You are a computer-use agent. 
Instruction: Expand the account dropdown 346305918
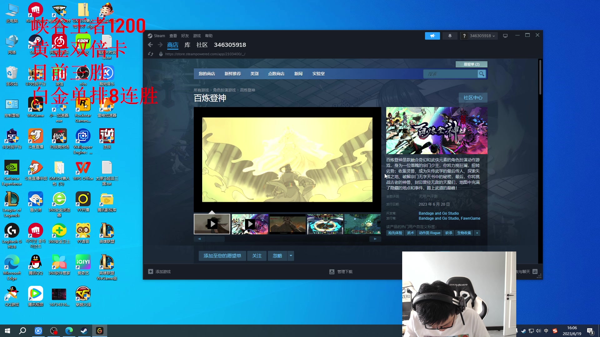coord(482,36)
